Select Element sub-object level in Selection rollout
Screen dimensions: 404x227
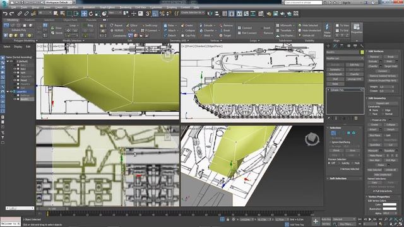click(353, 133)
